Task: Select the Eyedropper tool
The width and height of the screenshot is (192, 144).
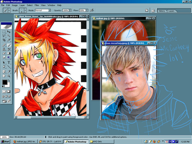Action: click(x=9, y=72)
